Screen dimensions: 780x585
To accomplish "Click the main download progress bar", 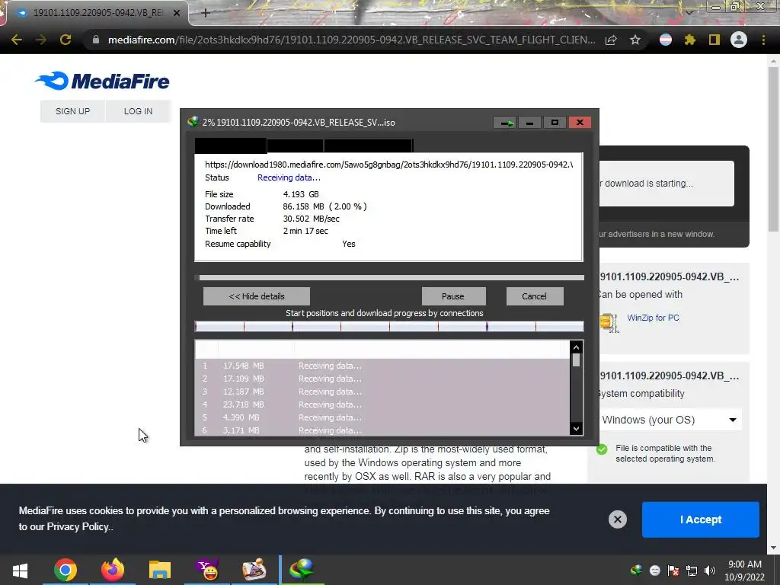I will pos(389,277).
